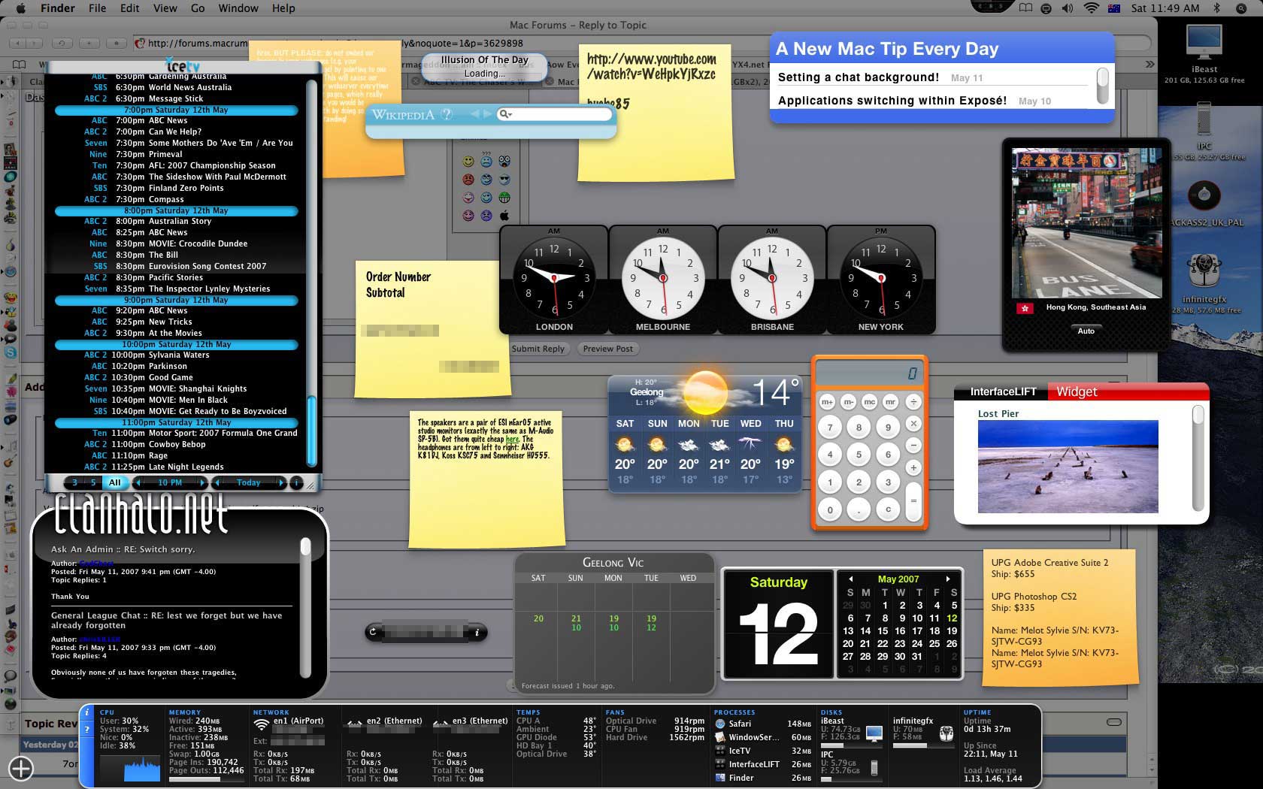Viewport: 1263px width, 789px height.
Task: Go to next day after Today in IceTV
Action: tap(281, 482)
